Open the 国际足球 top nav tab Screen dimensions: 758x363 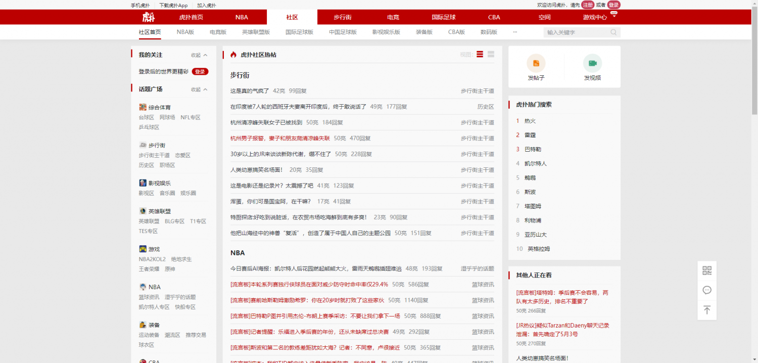click(444, 17)
